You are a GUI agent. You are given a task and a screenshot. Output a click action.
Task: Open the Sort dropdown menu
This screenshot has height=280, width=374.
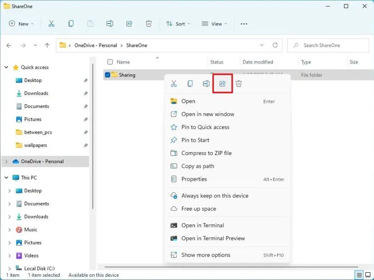(179, 24)
